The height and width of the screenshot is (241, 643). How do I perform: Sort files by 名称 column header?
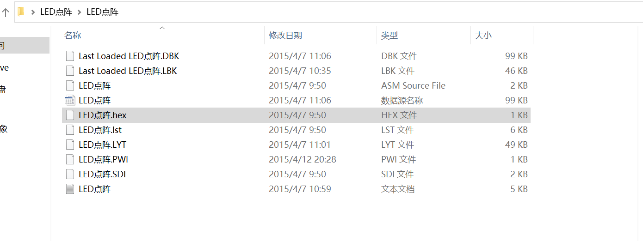point(73,36)
